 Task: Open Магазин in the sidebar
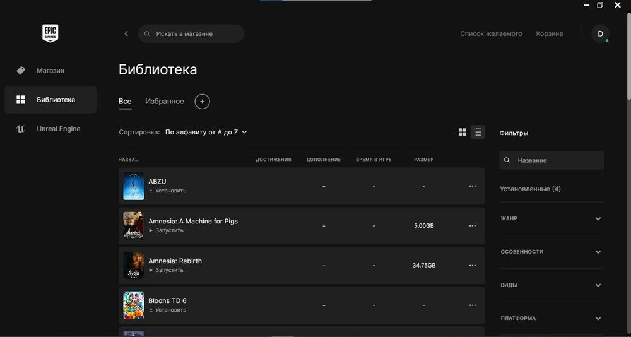tap(50, 71)
